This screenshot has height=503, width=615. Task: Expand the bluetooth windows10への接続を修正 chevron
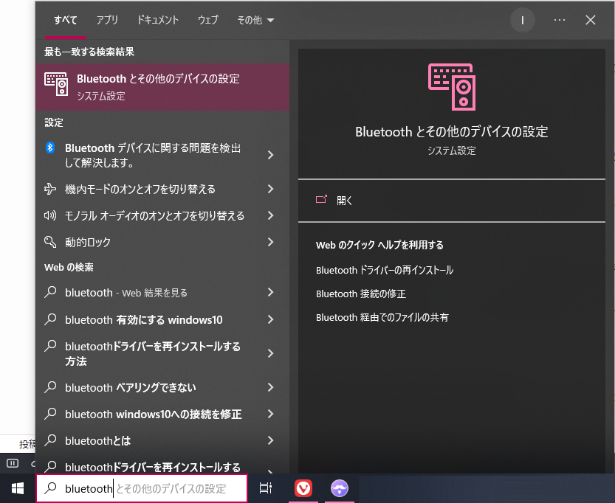point(271,414)
